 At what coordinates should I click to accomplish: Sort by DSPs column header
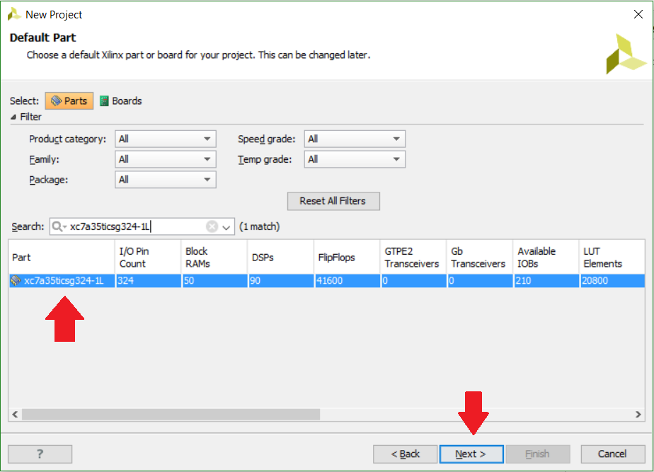click(280, 258)
